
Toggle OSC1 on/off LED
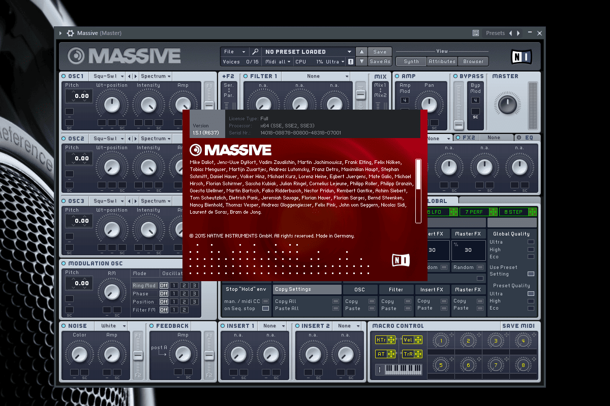(64, 76)
